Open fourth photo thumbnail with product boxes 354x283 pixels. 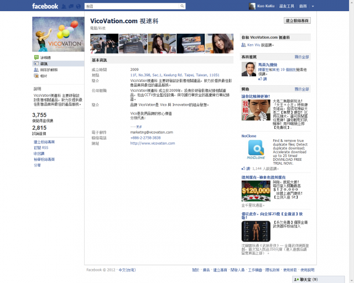(x=190, y=44)
